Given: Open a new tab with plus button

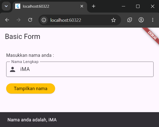Looking at the screenshot, I should point(94,6).
